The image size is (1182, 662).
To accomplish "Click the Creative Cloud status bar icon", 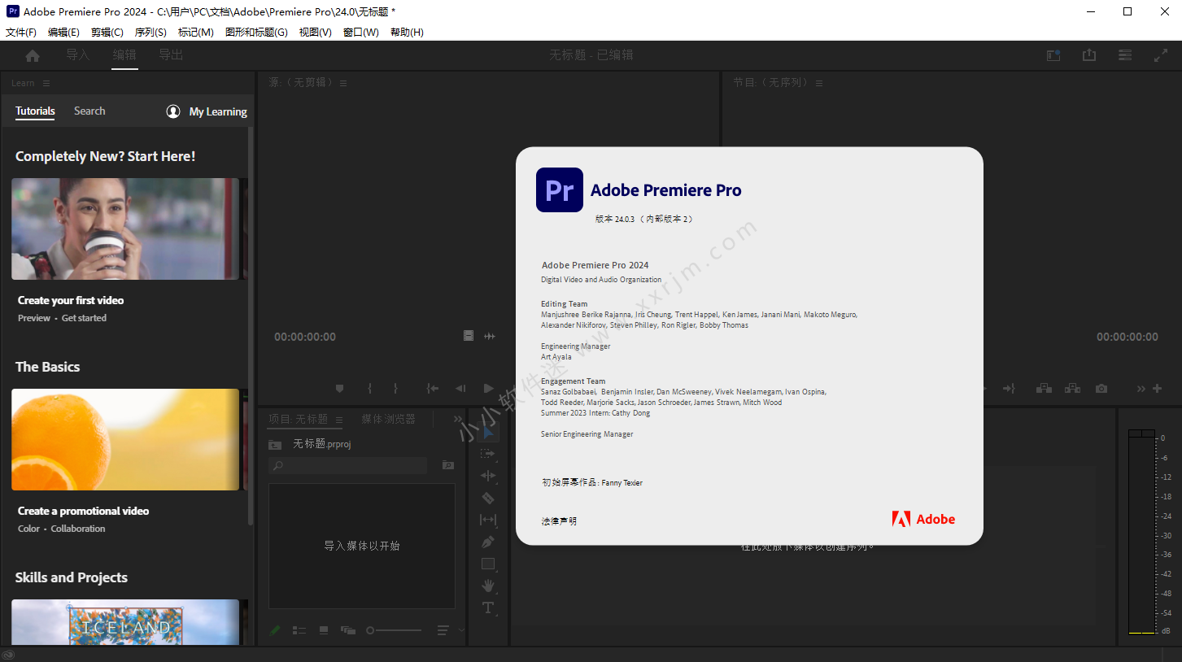I will (x=7, y=655).
